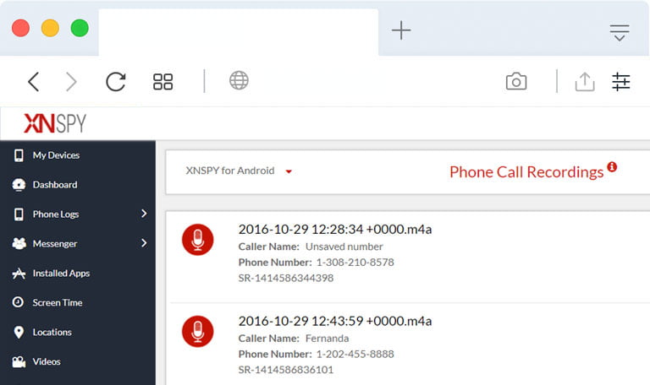650x385 pixels.
Task: Click phone number 1-308-210-8578
Action: pyautogui.click(x=355, y=263)
